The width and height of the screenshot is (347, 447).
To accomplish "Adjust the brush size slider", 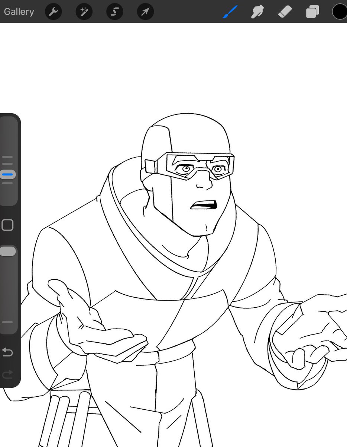I will coord(8,174).
